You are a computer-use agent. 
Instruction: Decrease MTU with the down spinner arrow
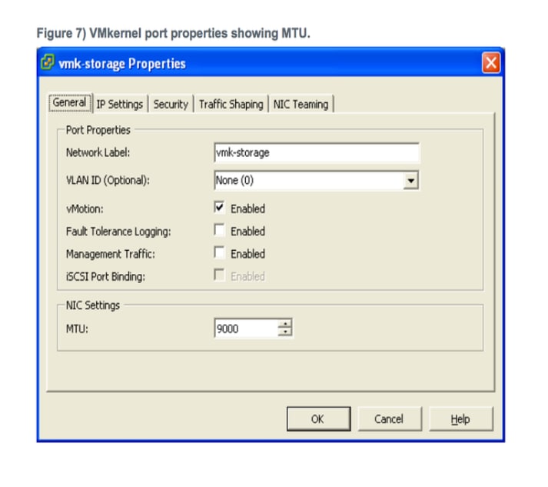tap(285, 333)
